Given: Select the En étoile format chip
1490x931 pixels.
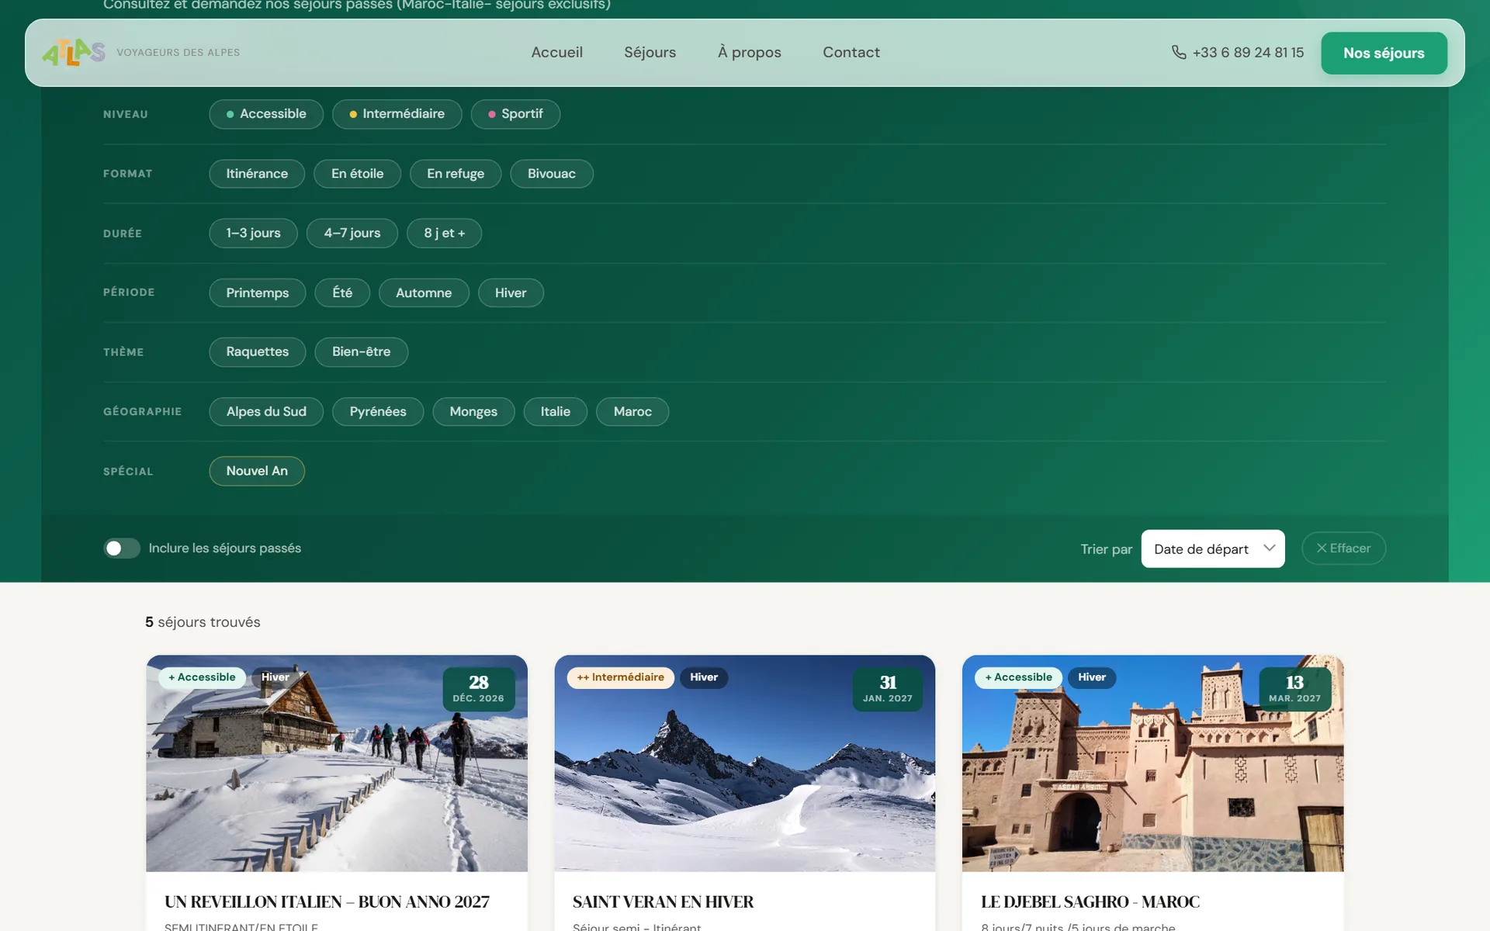Looking at the screenshot, I should click(x=357, y=174).
